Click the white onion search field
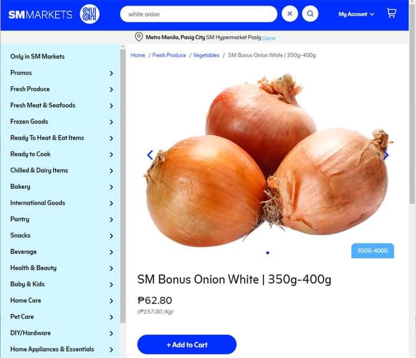This screenshot has width=416, height=358. pyautogui.click(x=199, y=14)
